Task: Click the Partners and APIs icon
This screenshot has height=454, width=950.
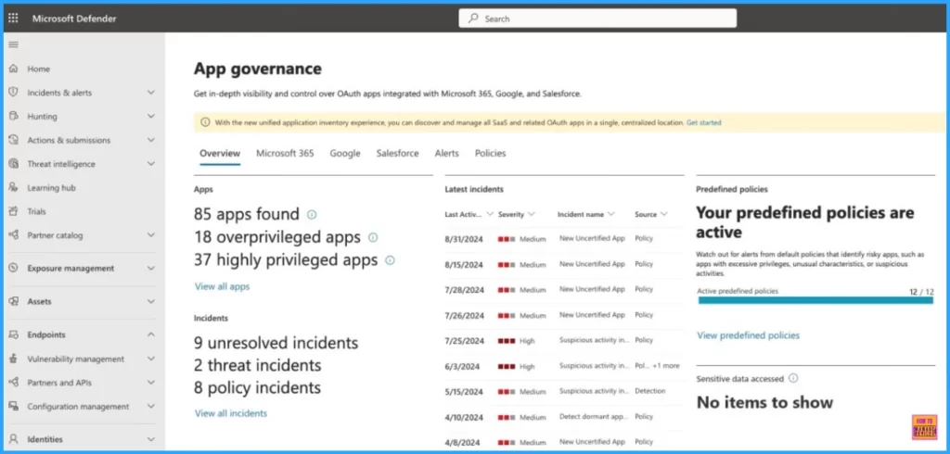Action: point(13,383)
